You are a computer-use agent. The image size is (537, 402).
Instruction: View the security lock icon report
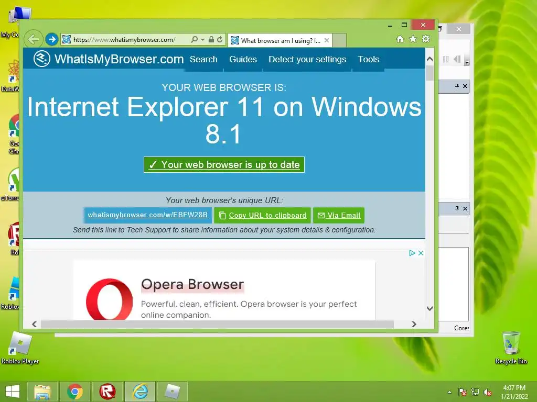coord(211,40)
